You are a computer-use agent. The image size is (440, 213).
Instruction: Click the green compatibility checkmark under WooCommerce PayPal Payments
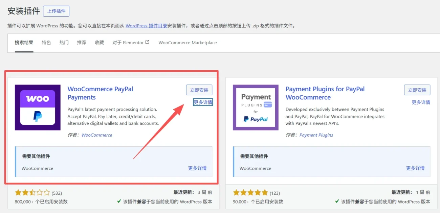click(119, 201)
